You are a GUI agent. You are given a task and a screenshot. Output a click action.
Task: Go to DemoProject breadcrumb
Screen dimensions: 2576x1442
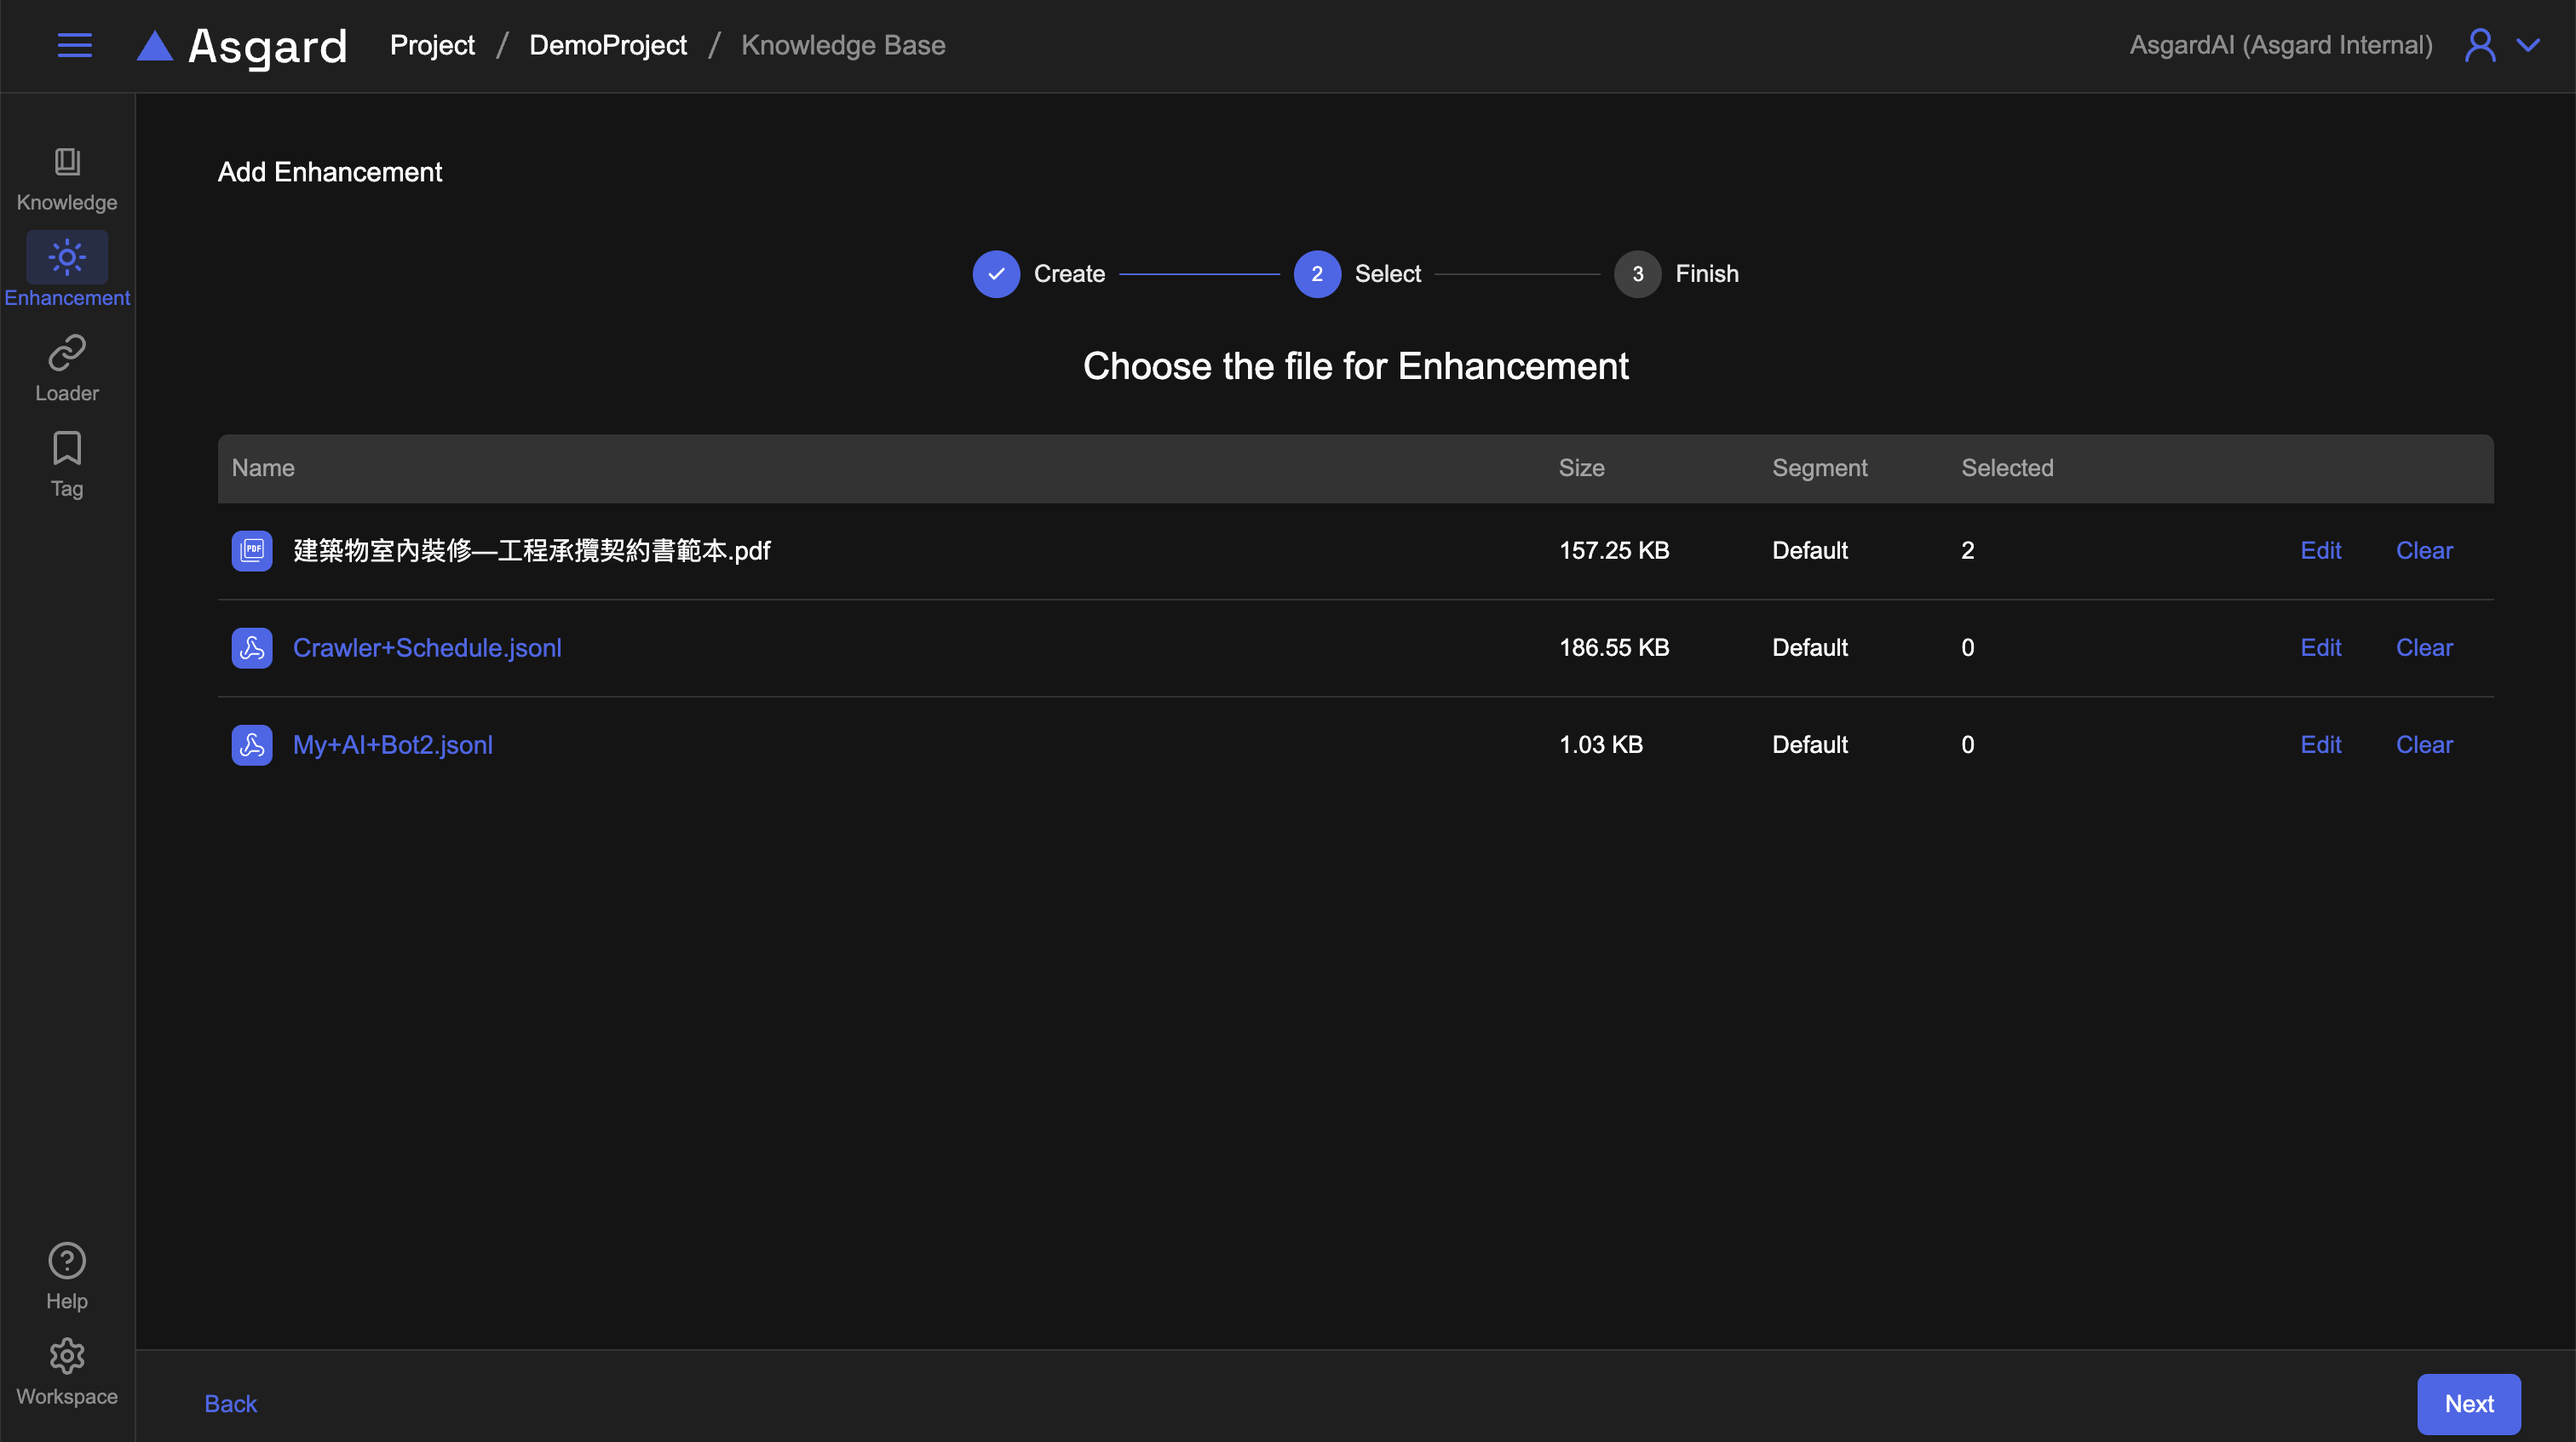pyautogui.click(x=607, y=45)
